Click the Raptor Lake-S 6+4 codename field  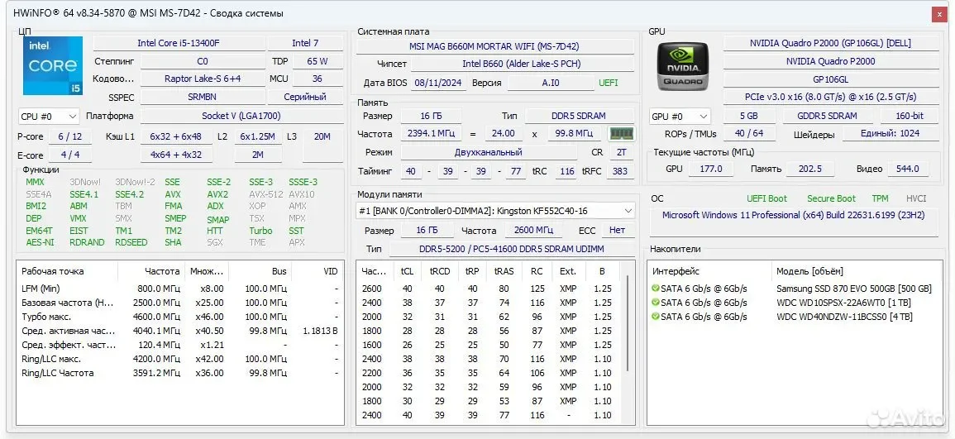click(x=203, y=79)
